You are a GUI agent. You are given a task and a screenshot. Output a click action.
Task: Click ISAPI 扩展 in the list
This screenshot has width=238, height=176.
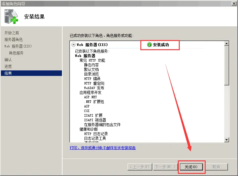click(x=93, y=115)
